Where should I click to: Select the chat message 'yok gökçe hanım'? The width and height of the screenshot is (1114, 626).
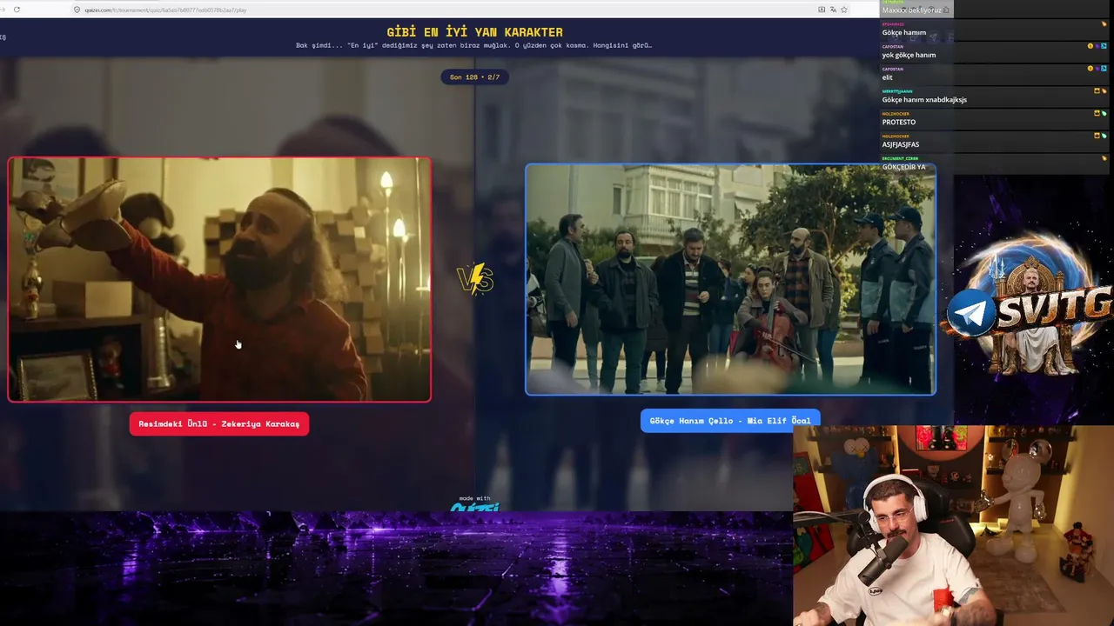(x=909, y=55)
